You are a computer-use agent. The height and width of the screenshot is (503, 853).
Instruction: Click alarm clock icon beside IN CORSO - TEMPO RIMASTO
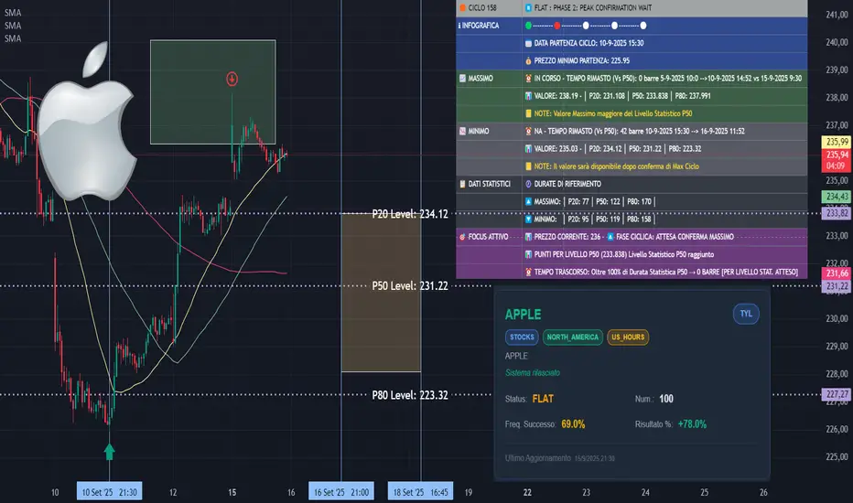tap(528, 79)
